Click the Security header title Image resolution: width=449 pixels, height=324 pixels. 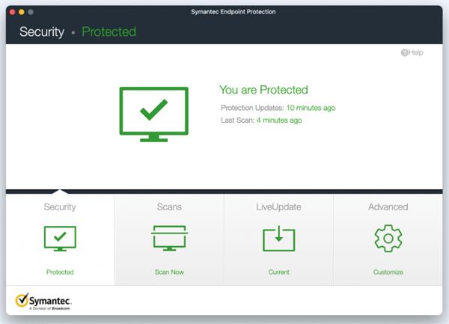point(42,31)
